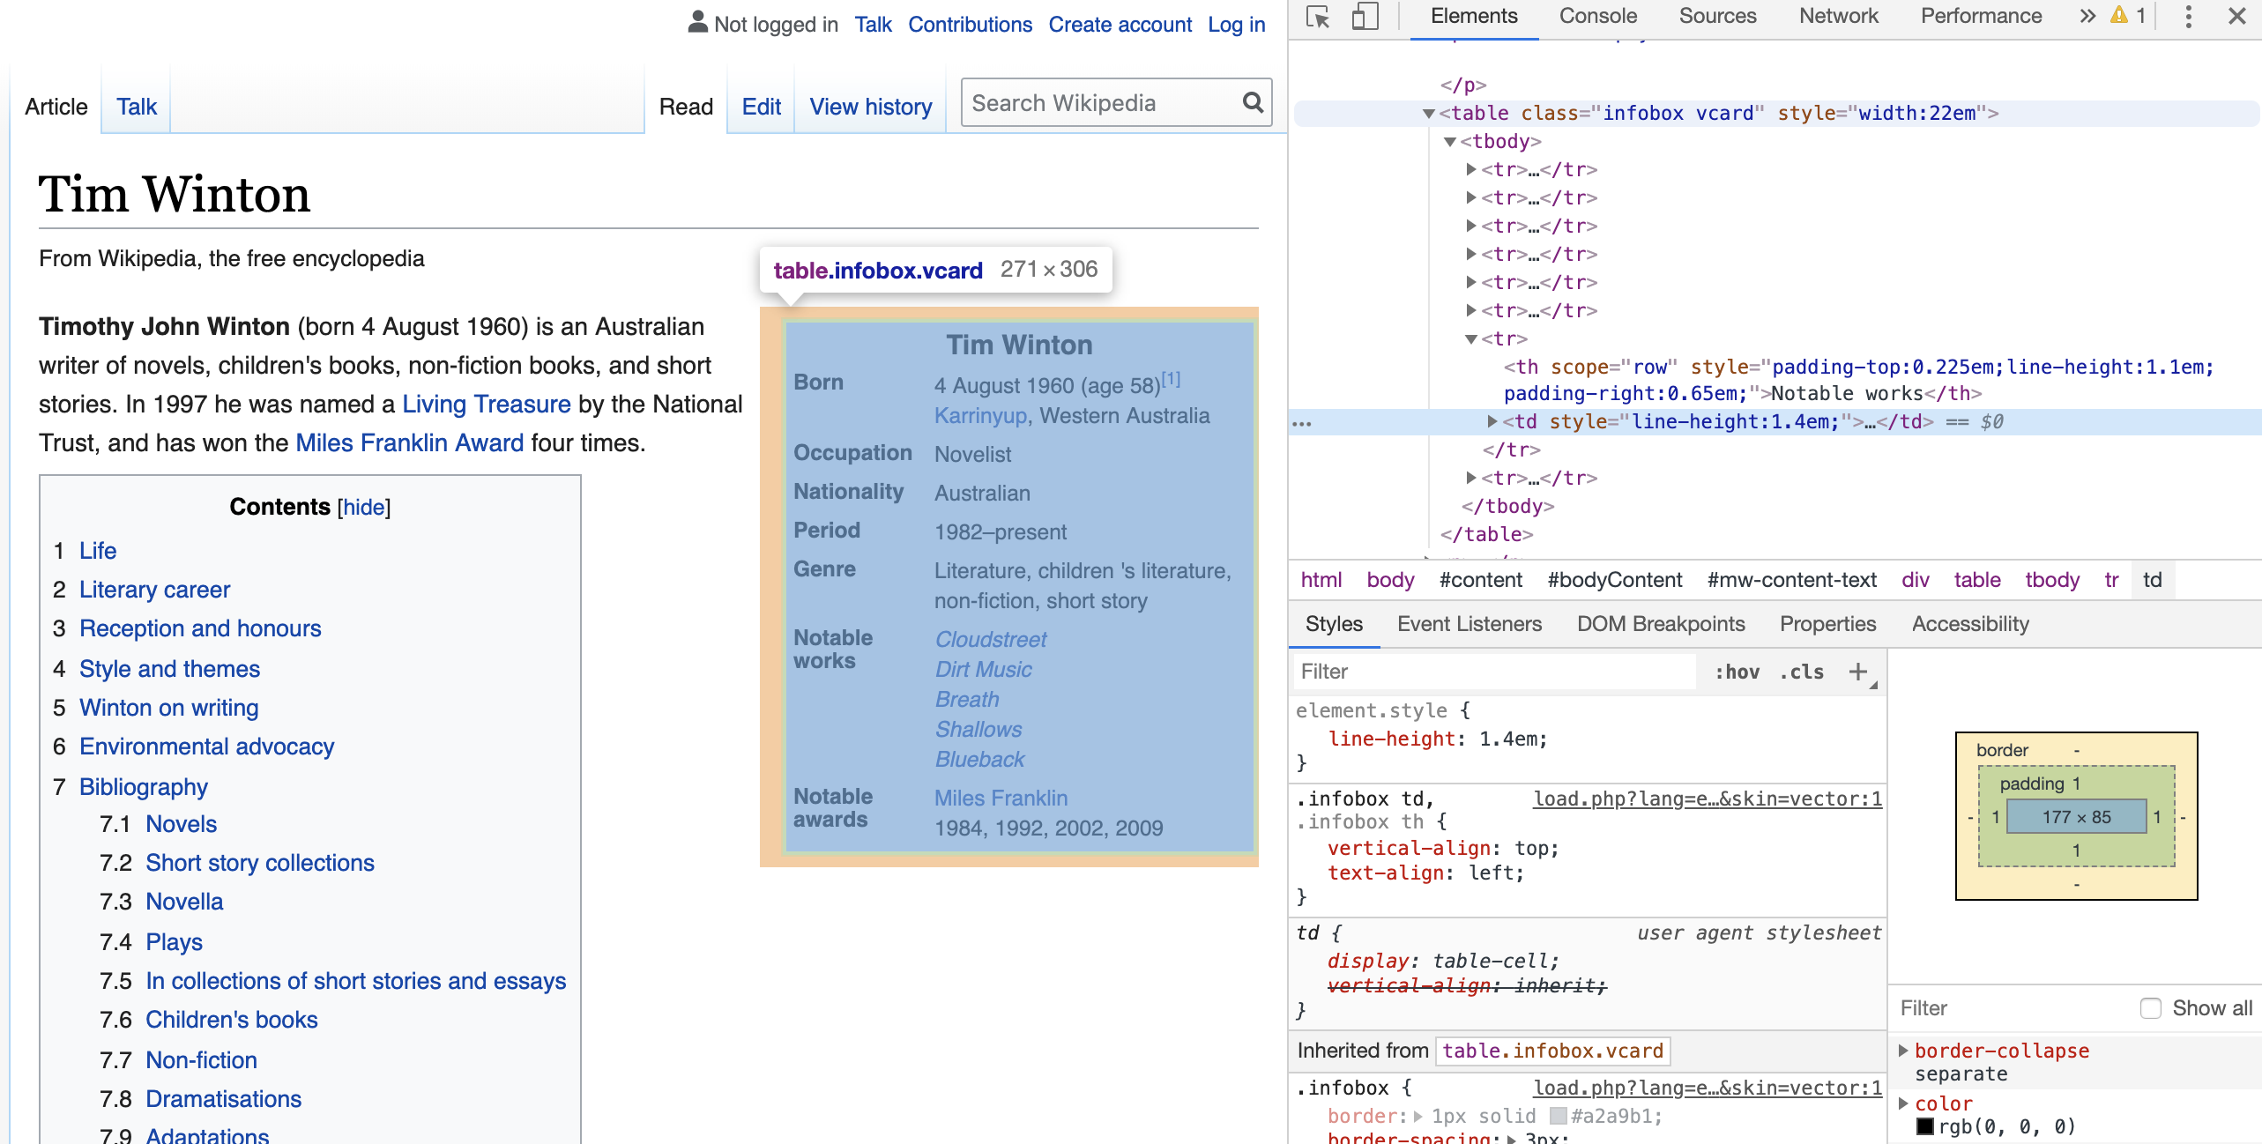Activate the inspect element picker icon
The image size is (2262, 1144).
point(1318,17)
